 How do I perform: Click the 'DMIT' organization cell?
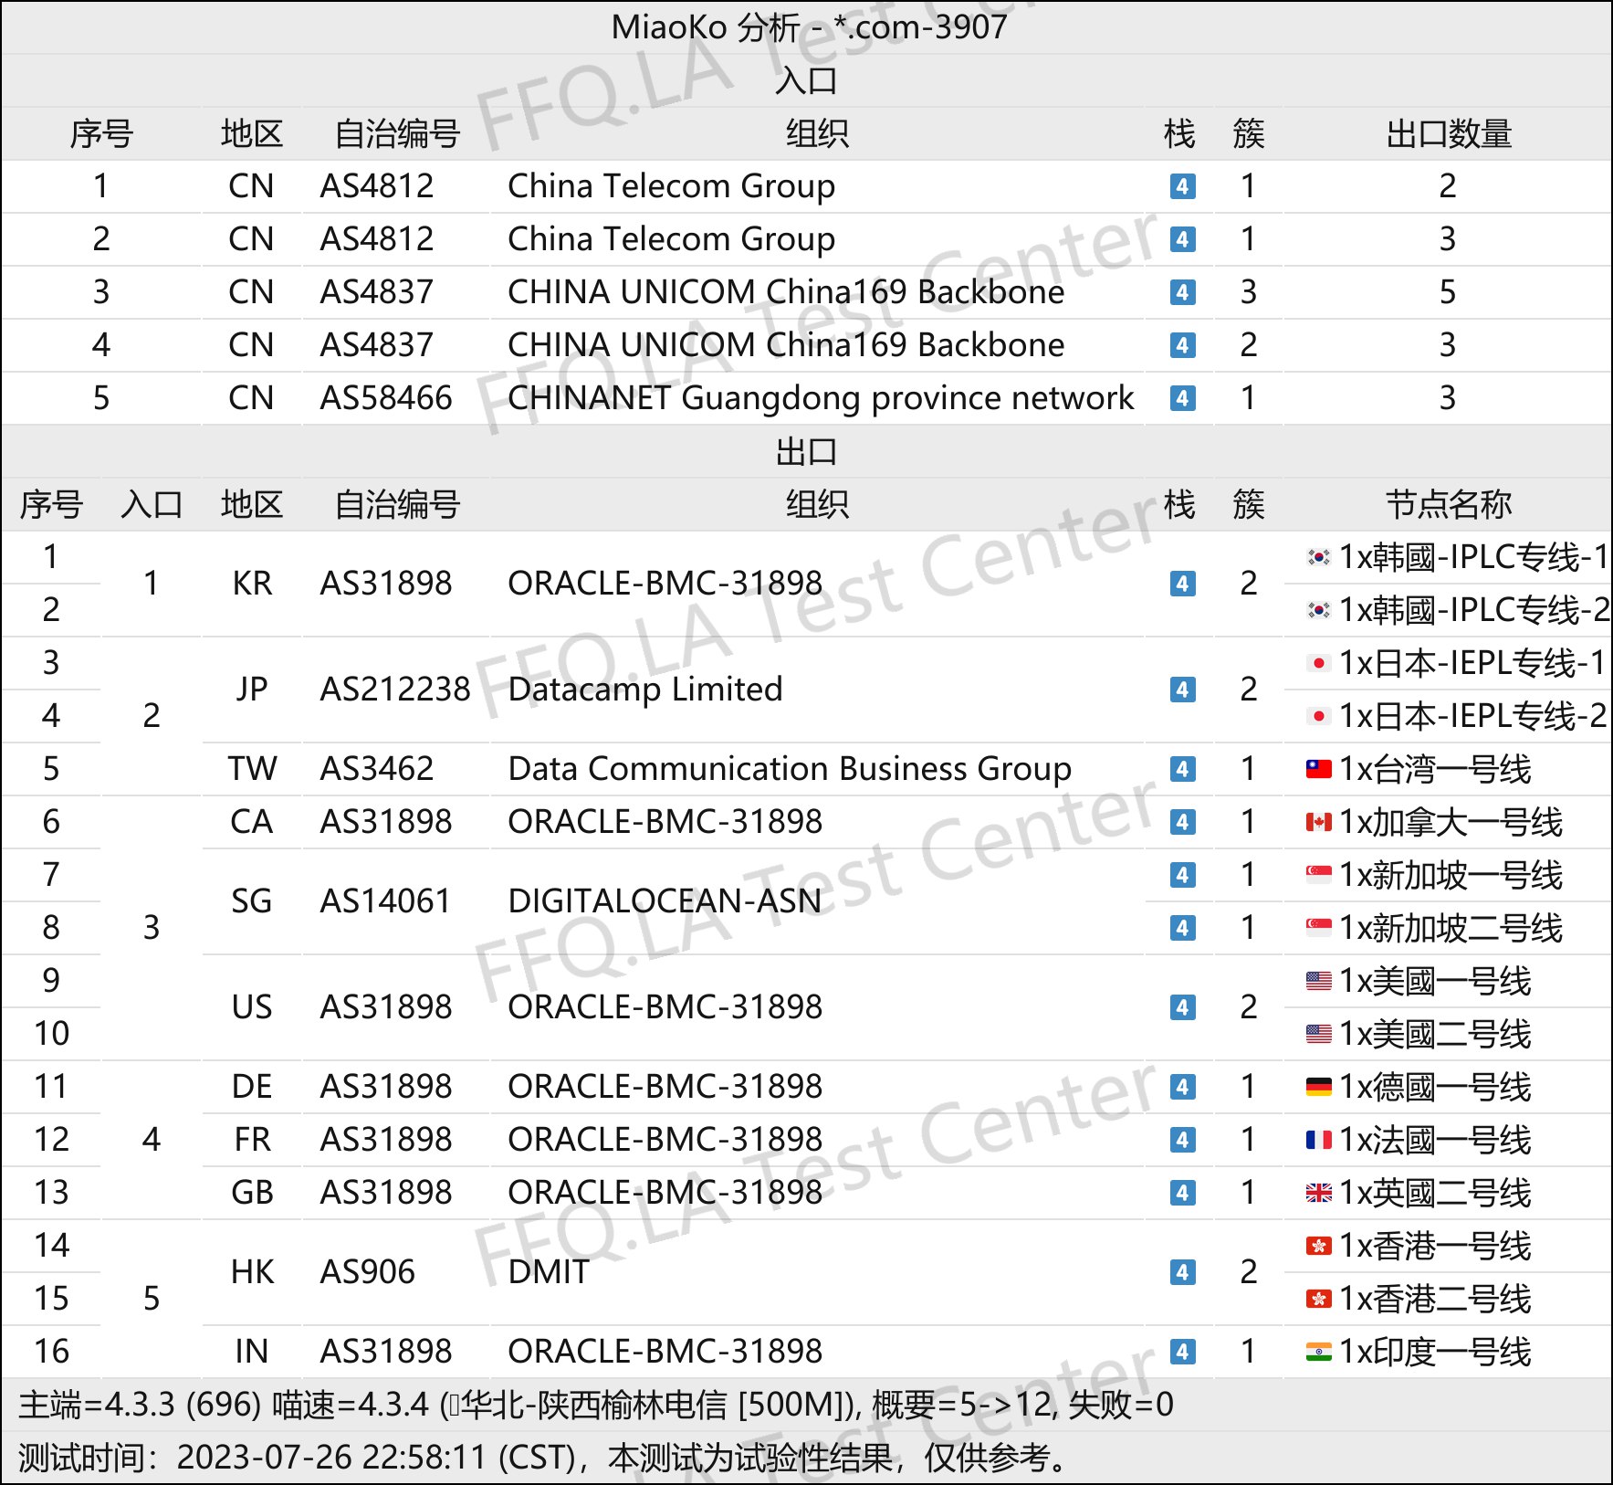[x=549, y=1272]
